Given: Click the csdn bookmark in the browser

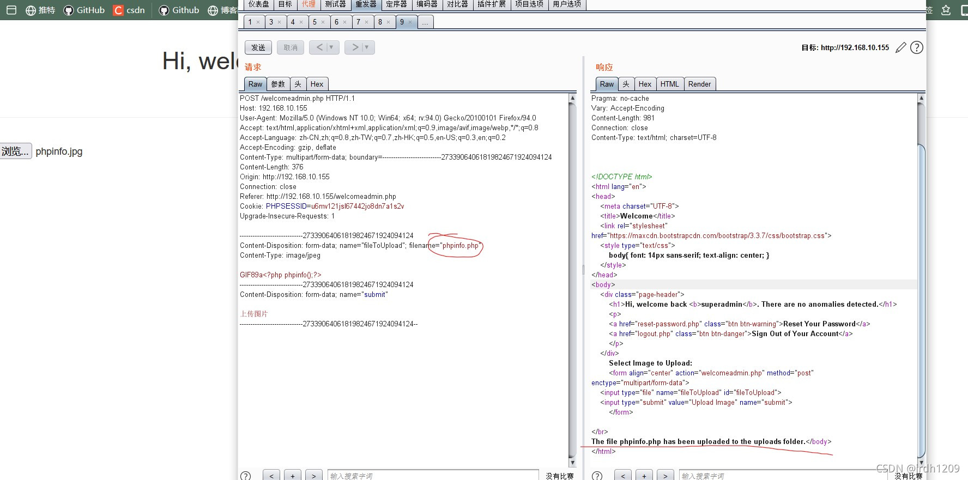Looking at the screenshot, I should coord(129,10).
